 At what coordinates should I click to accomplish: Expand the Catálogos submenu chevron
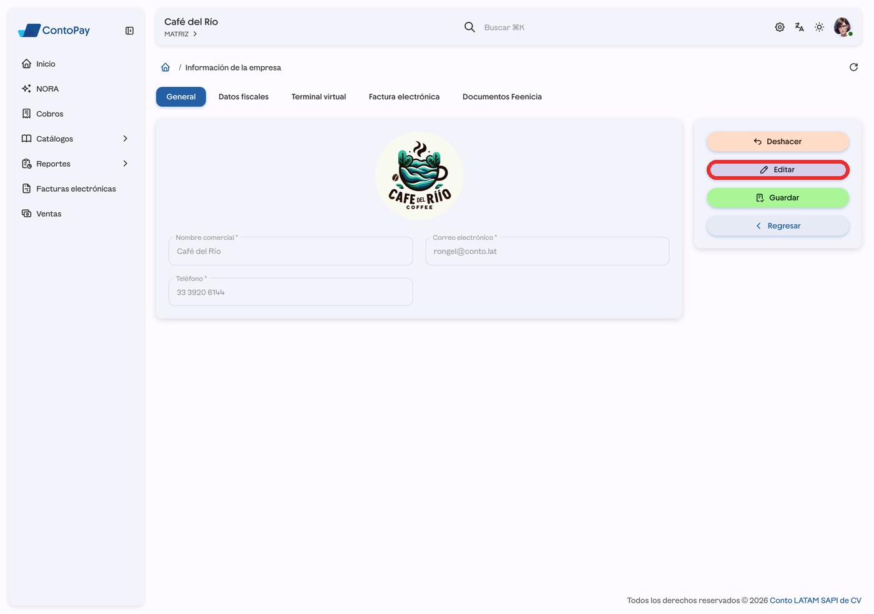125,139
